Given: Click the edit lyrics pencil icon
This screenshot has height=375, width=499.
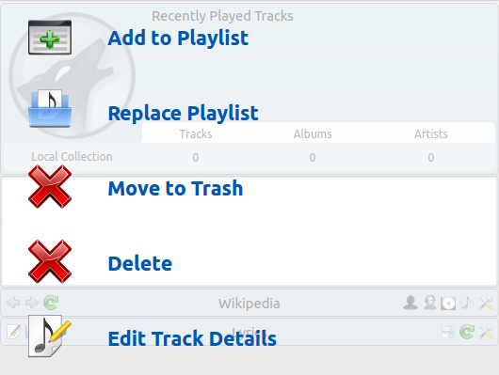Looking at the screenshot, I should [x=14, y=332].
